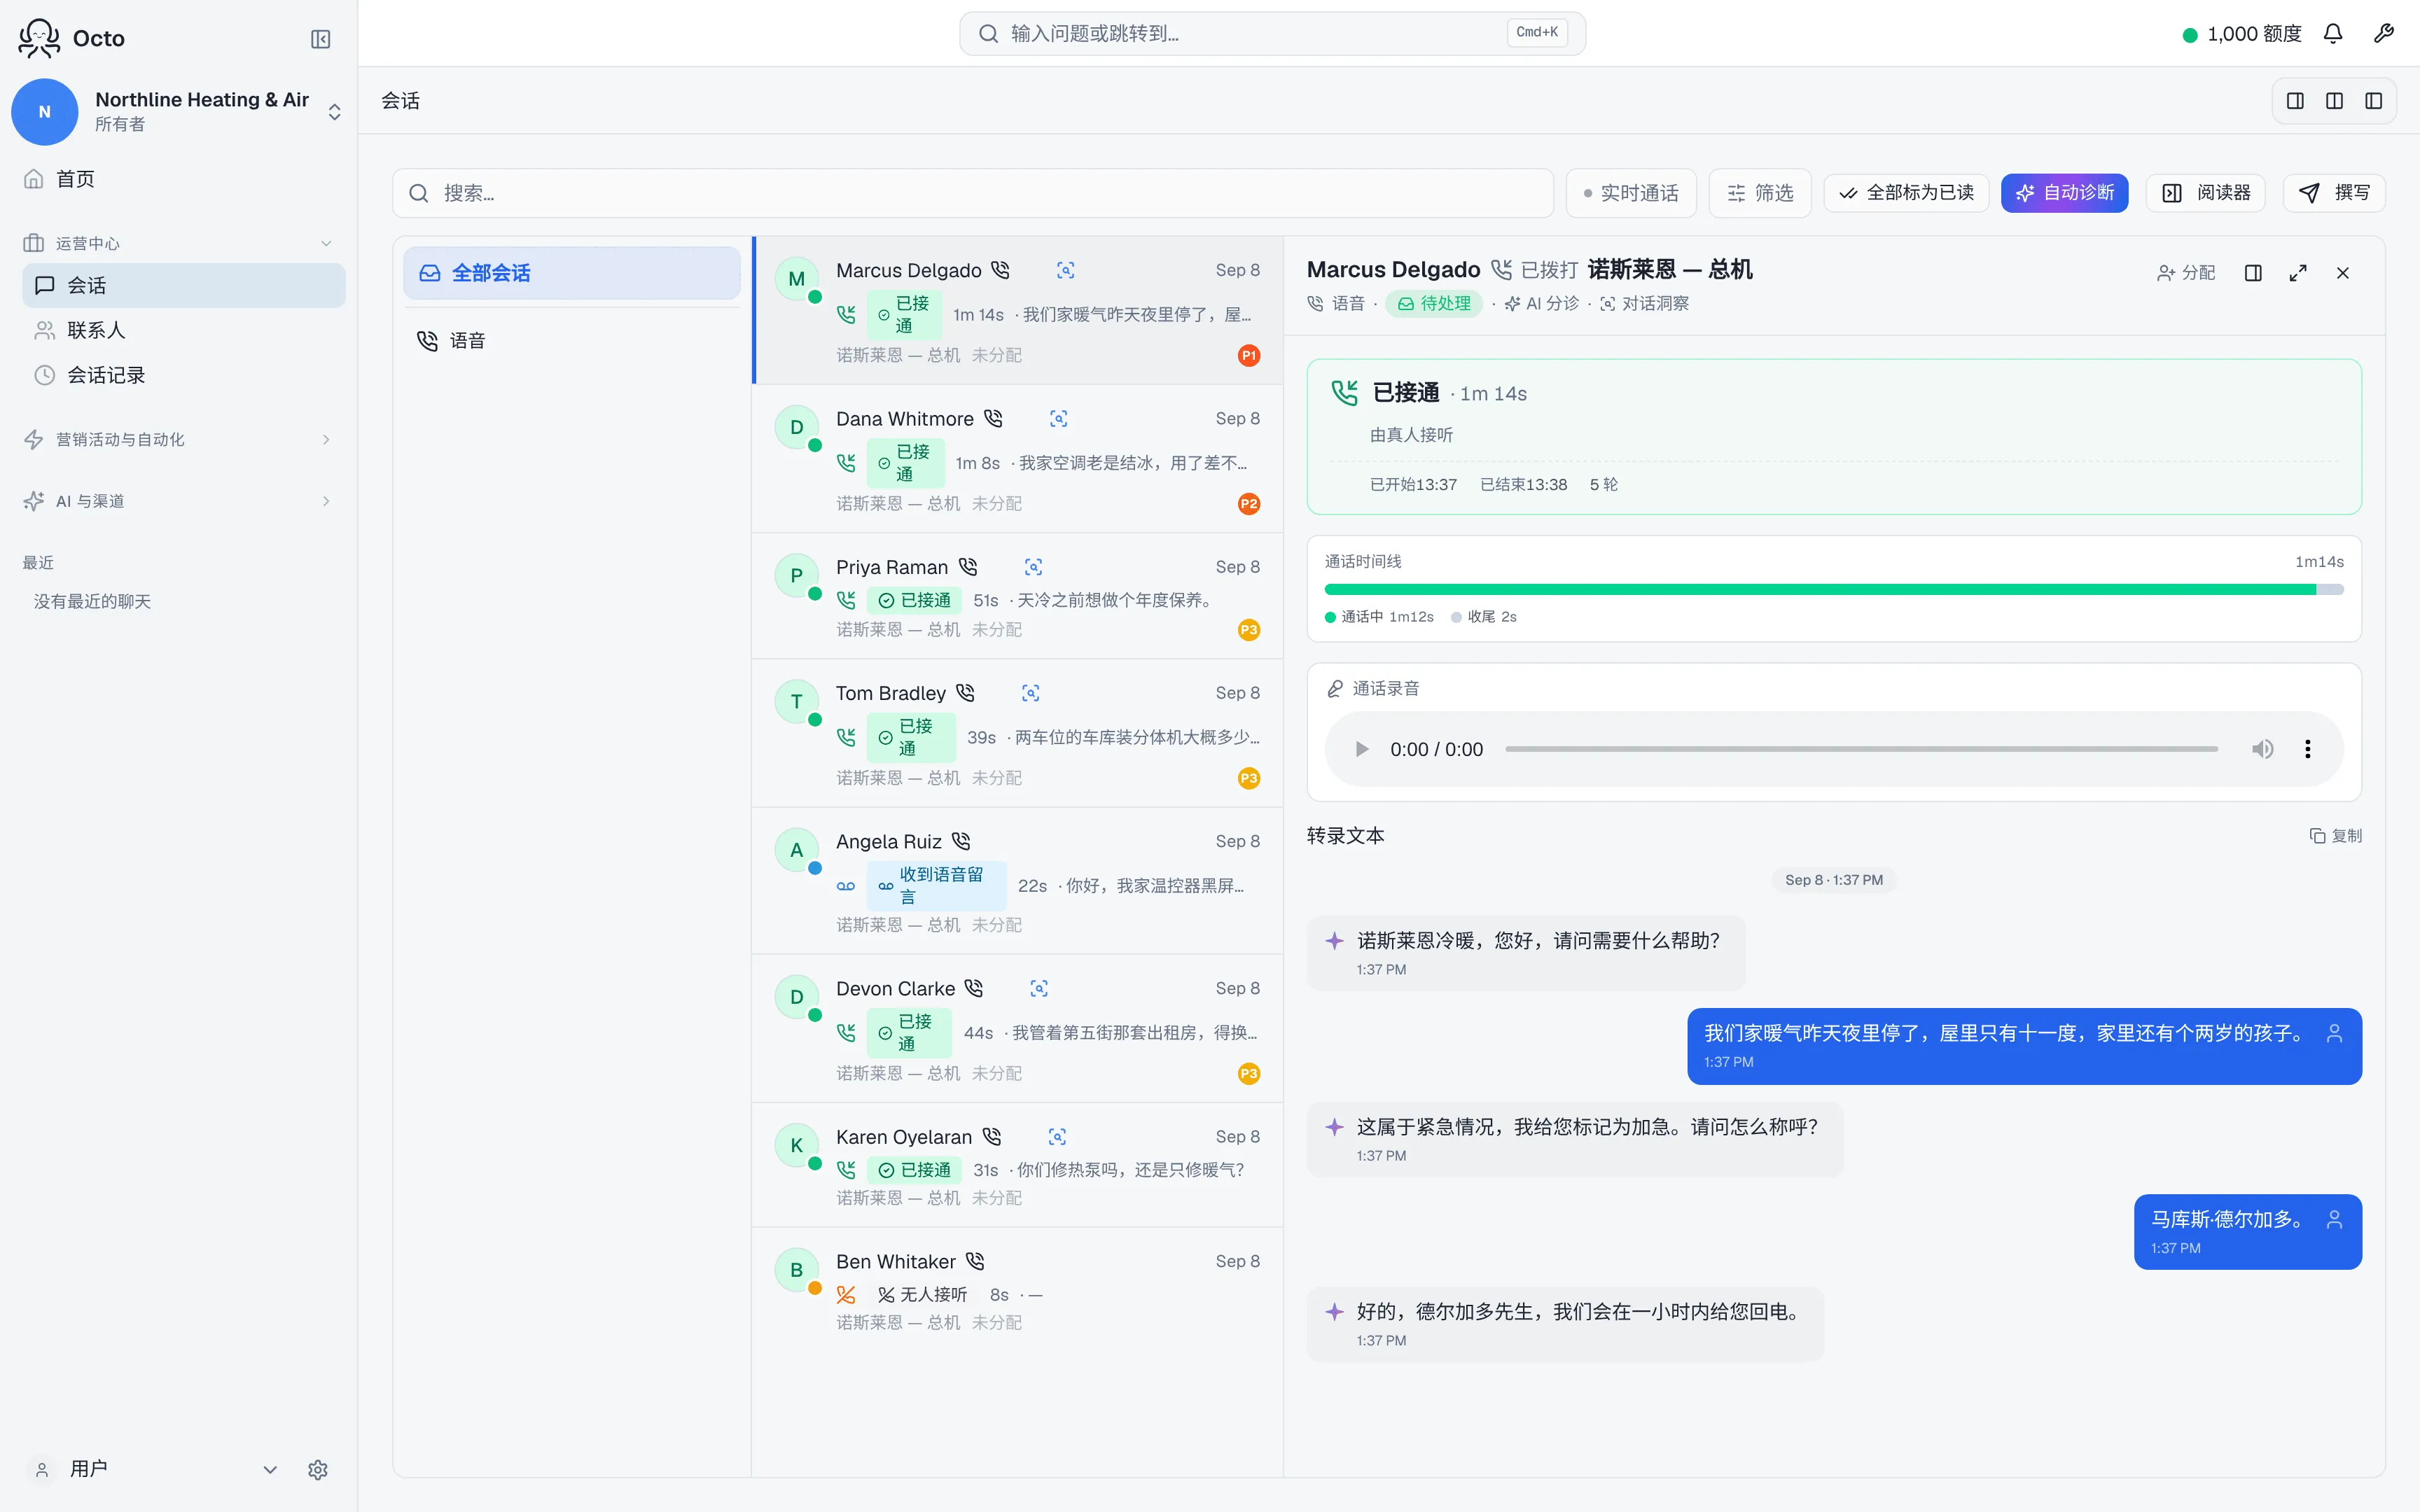Click missed-call icon on Ben Whitaker row
Image resolution: width=2420 pixels, height=1512 pixels.
(846, 1295)
